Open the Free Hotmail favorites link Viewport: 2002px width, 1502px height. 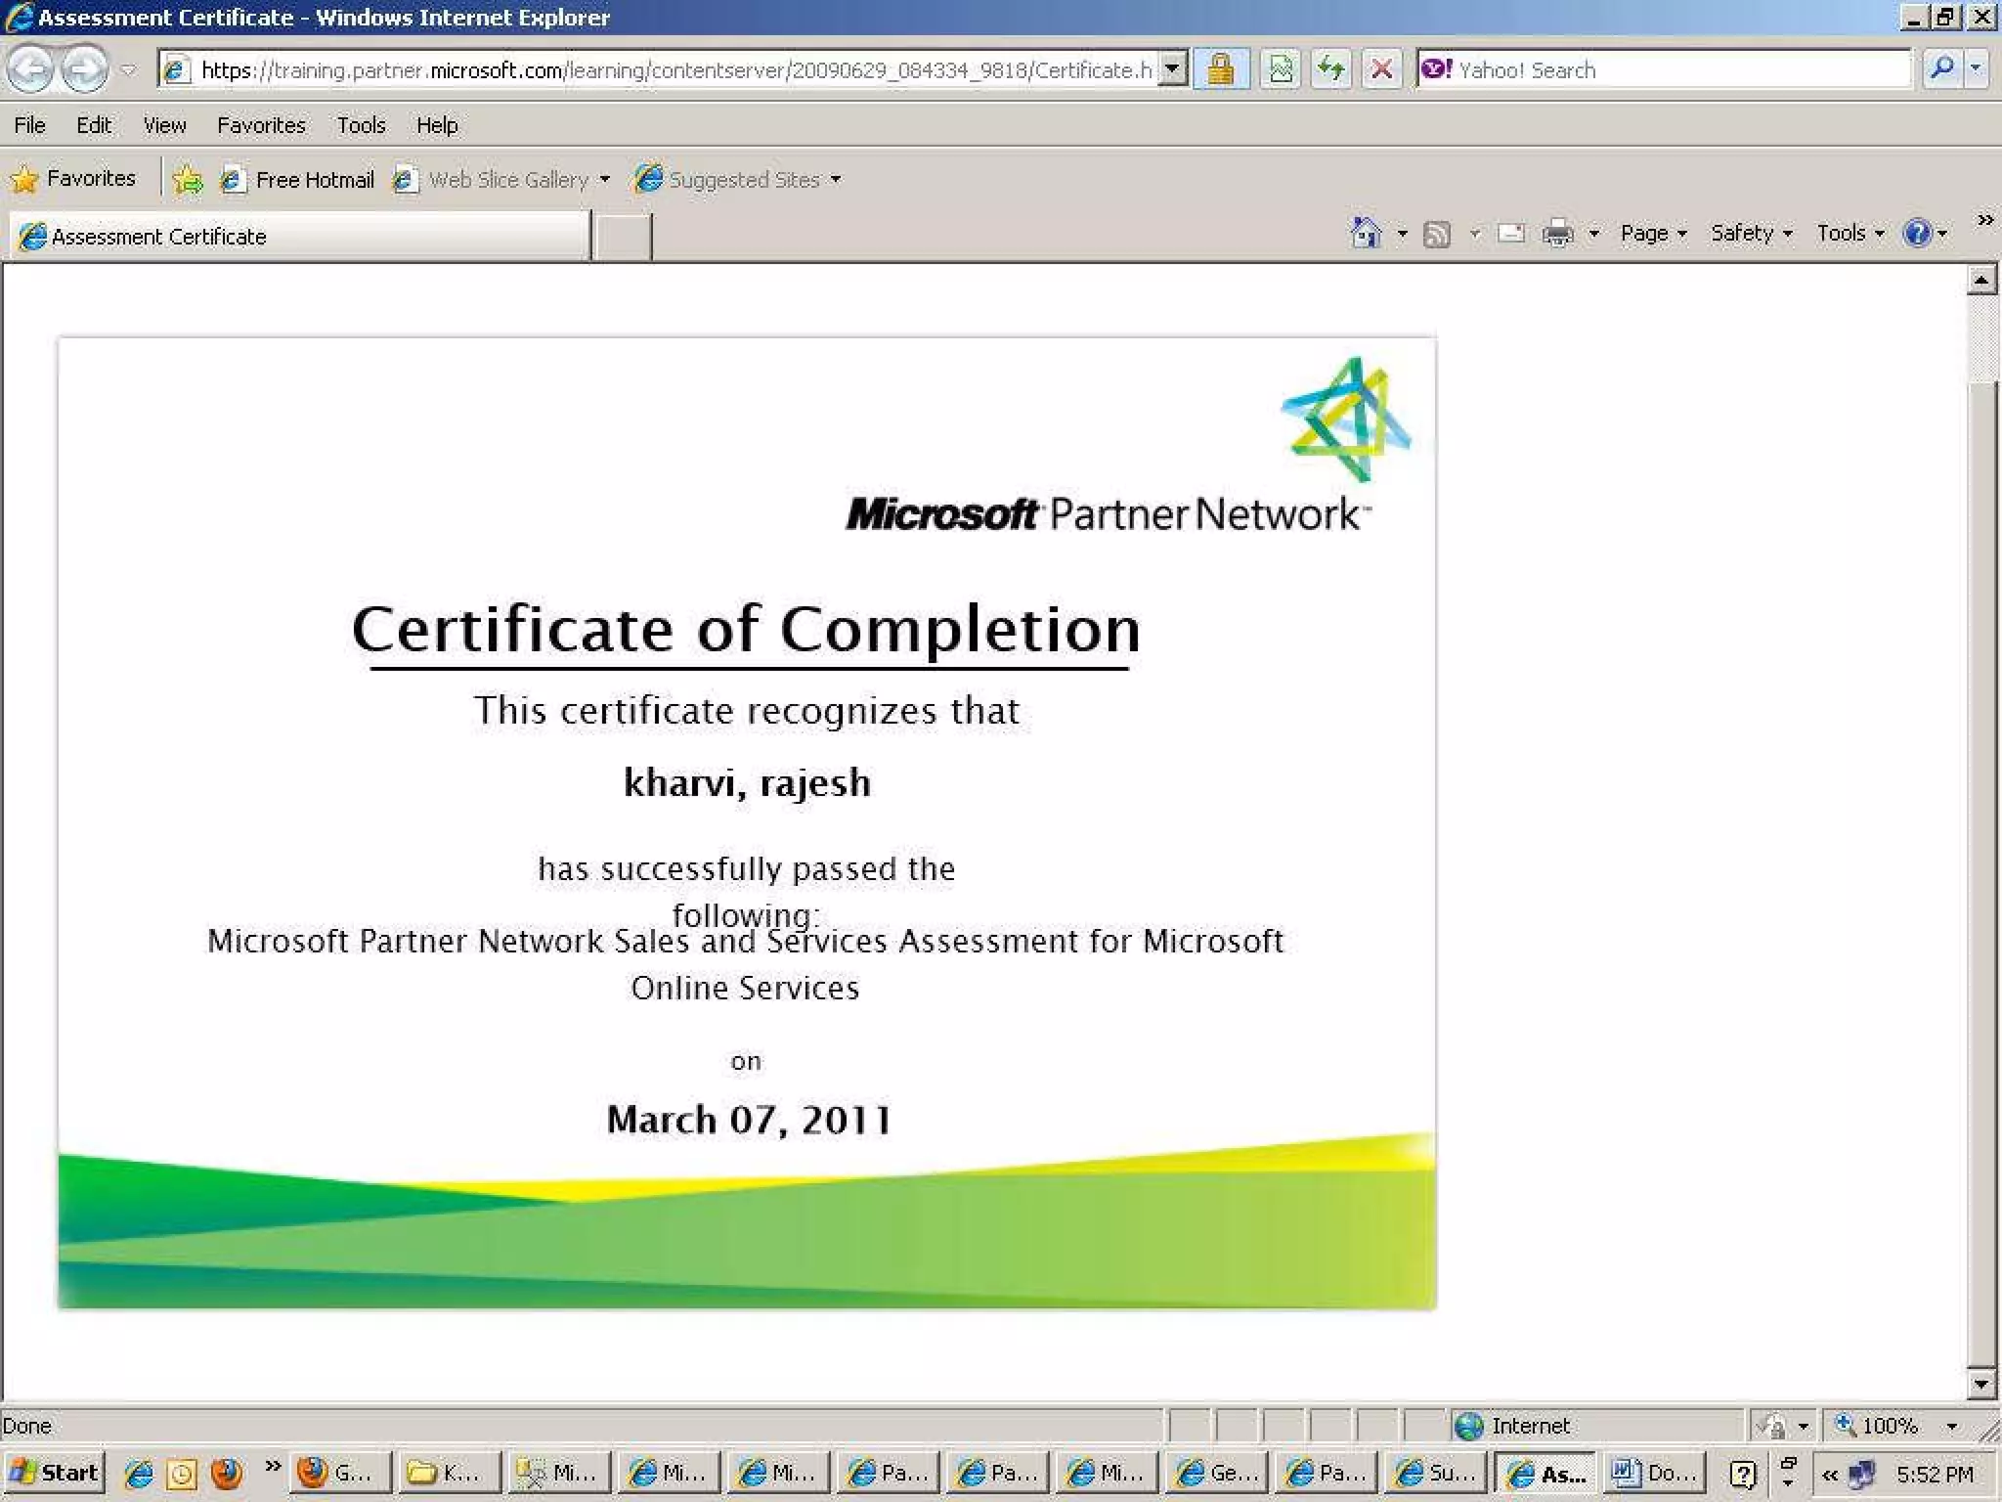[x=314, y=180]
